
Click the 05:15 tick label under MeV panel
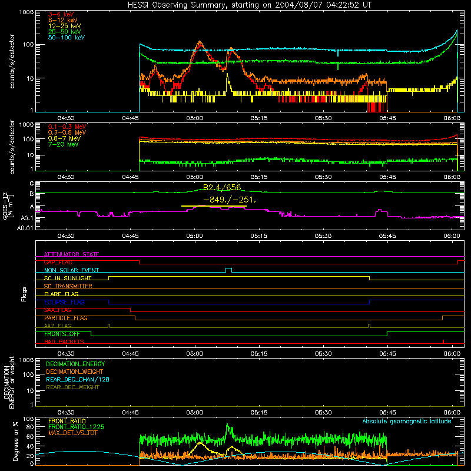click(259, 177)
